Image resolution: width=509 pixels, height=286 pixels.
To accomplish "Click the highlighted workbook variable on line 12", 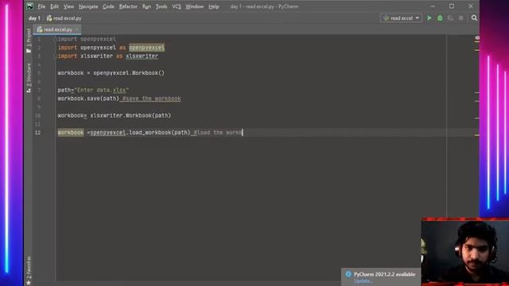I will 71,133.
